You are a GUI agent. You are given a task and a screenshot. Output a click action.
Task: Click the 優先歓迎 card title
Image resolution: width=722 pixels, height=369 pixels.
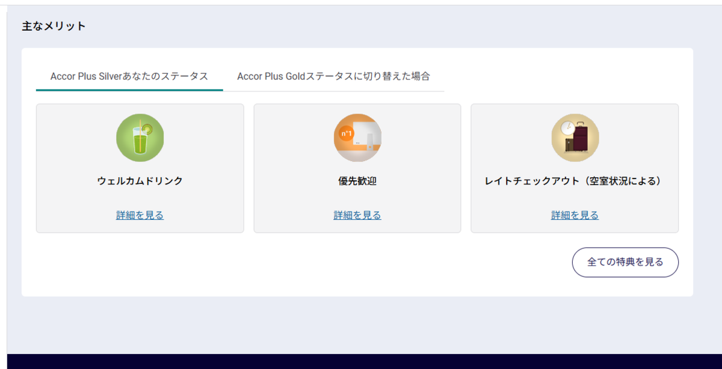click(x=357, y=181)
